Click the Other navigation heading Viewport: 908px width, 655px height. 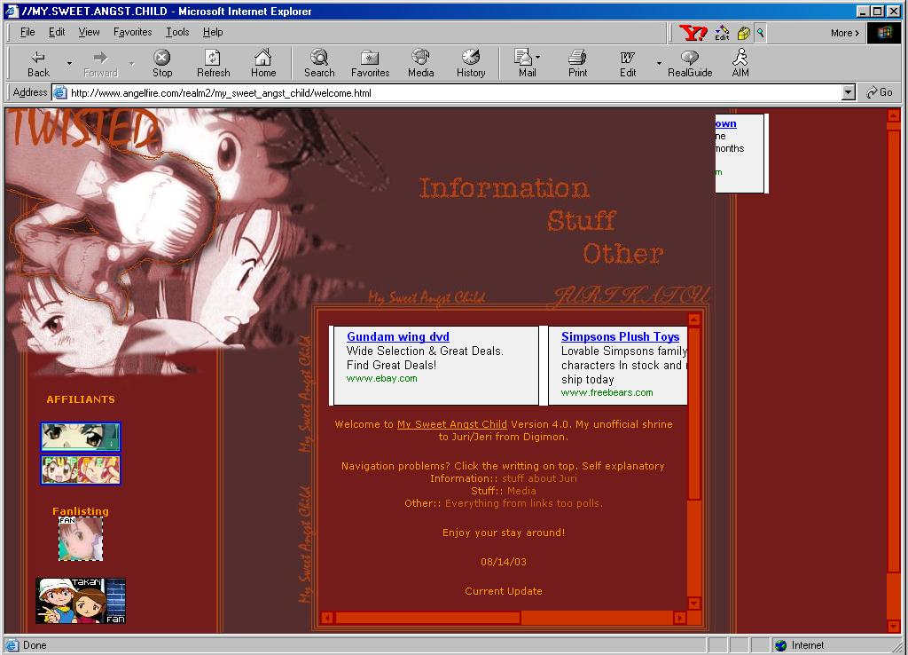(x=623, y=254)
